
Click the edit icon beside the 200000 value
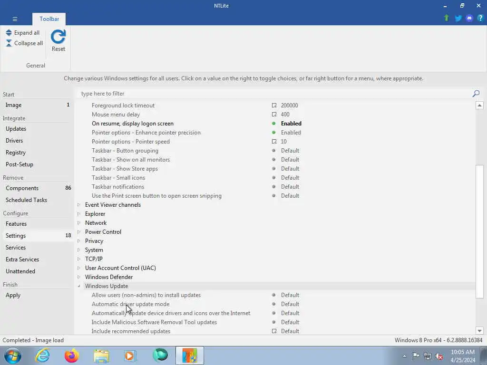[274, 106]
